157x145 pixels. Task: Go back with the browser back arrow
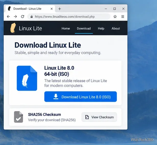pos(8,17)
